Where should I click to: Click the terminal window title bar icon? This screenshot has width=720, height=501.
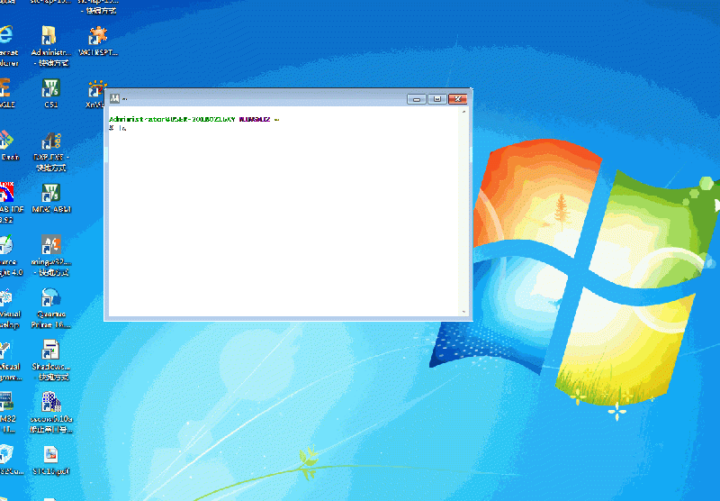coord(115,98)
